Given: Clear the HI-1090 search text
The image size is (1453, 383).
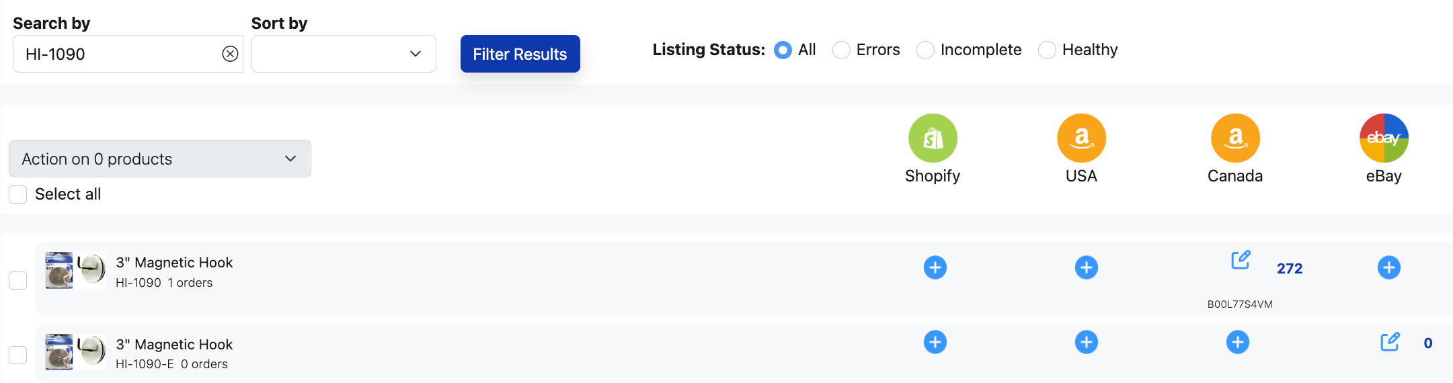Looking at the screenshot, I should [230, 54].
